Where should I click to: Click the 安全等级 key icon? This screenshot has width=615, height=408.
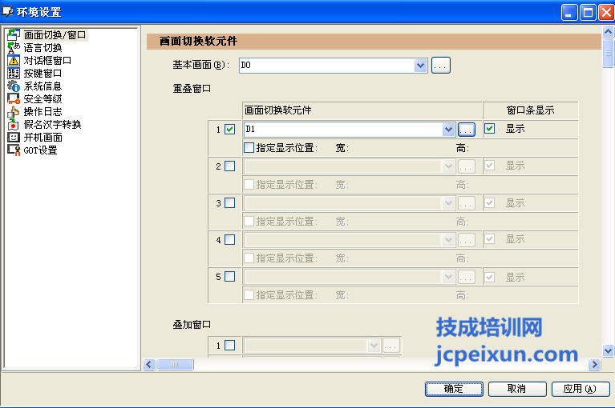[x=13, y=99]
